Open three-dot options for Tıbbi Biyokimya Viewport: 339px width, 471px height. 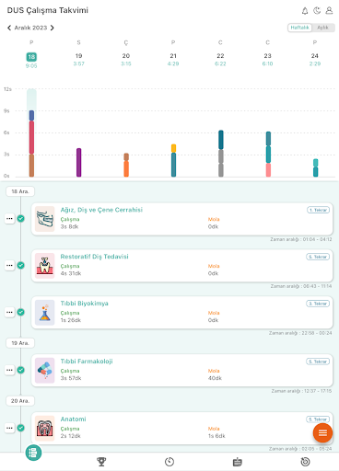click(9, 312)
